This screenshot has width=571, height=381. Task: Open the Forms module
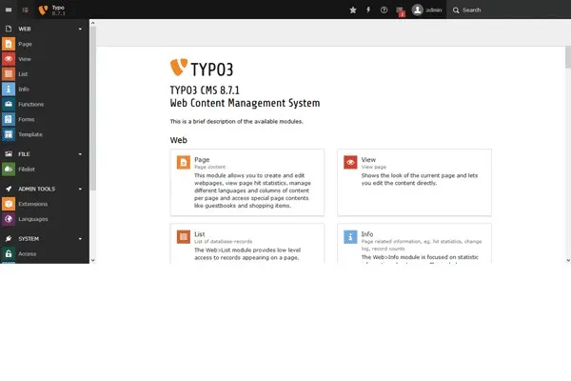[x=25, y=119]
